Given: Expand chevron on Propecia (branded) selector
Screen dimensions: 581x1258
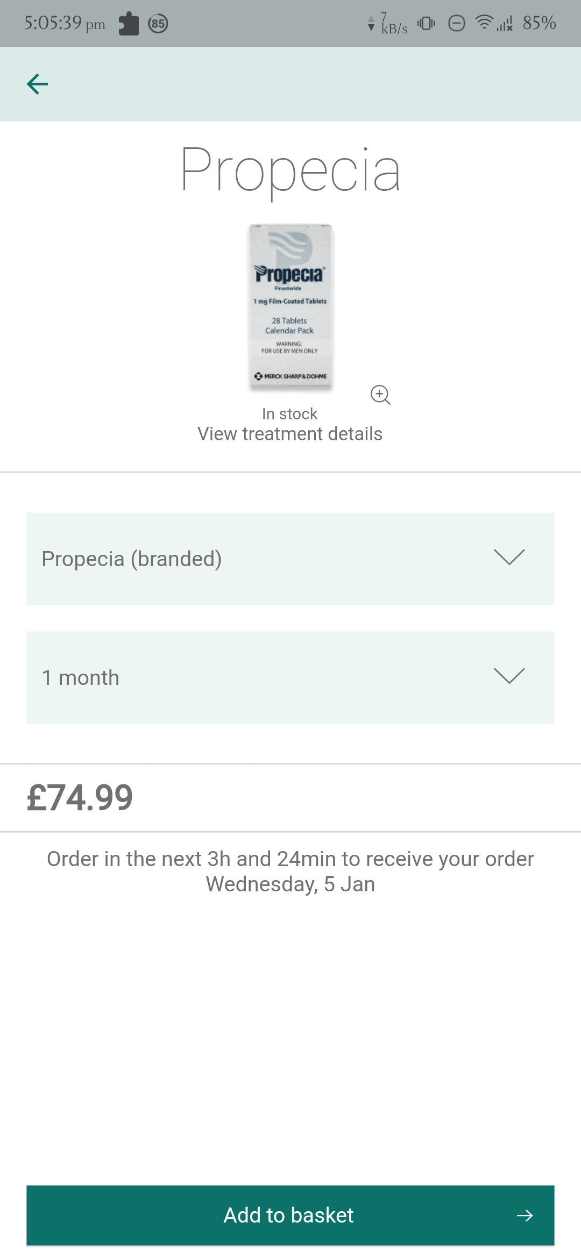Looking at the screenshot, I should [x=509, y=557].
